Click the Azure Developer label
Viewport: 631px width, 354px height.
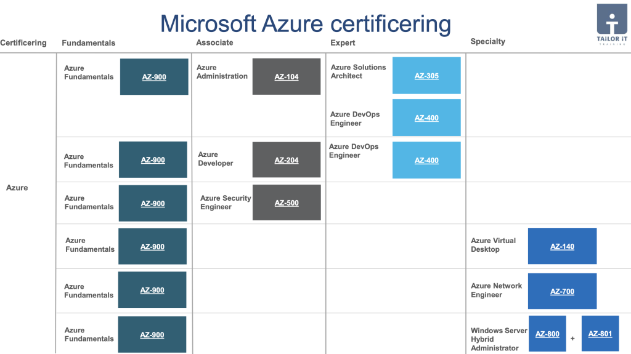[x=216, y=159]
